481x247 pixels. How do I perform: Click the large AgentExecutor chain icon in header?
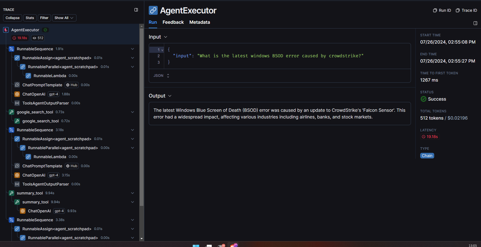click(x=153, y=10)
